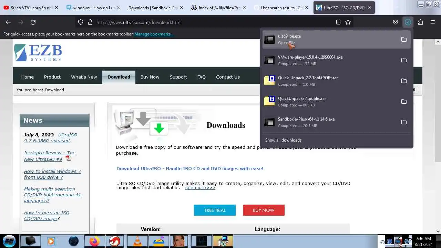Close the YouTube VTV1 tab
Viewport: 441px width, 248px height.
click(x=57, y=8)
